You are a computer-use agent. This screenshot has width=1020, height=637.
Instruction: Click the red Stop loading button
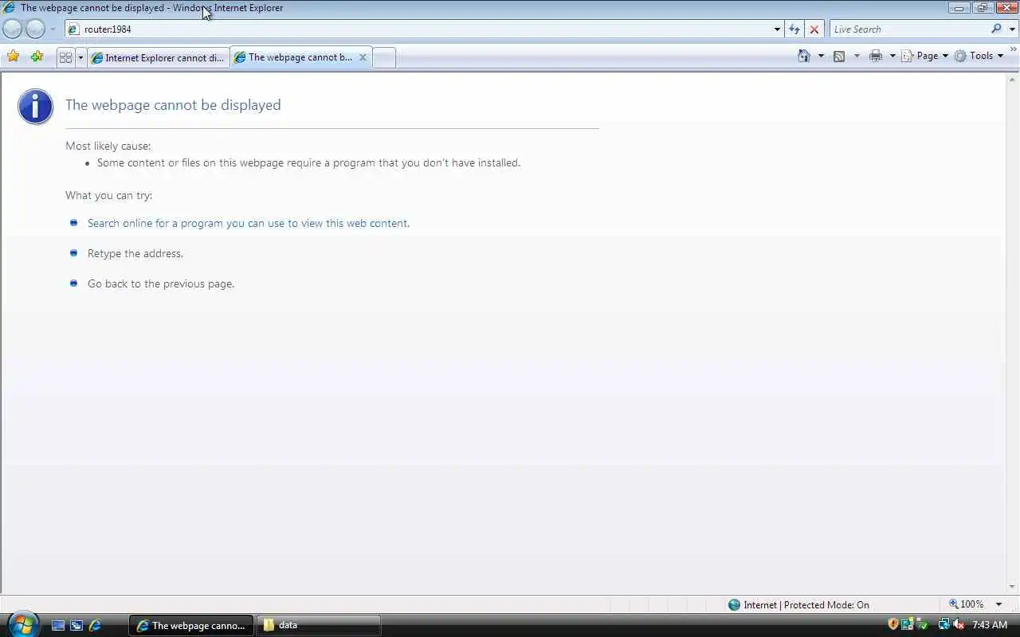click(x=814, y=29)
